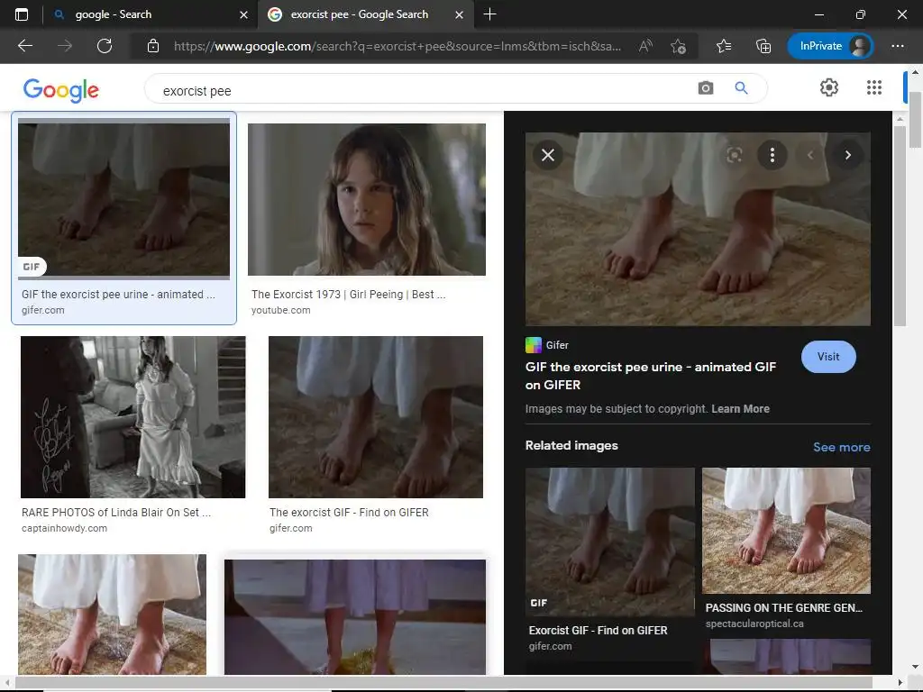
Task: Open Google quick settings gear
Action: pyautogui.click(x=829, y=87)
